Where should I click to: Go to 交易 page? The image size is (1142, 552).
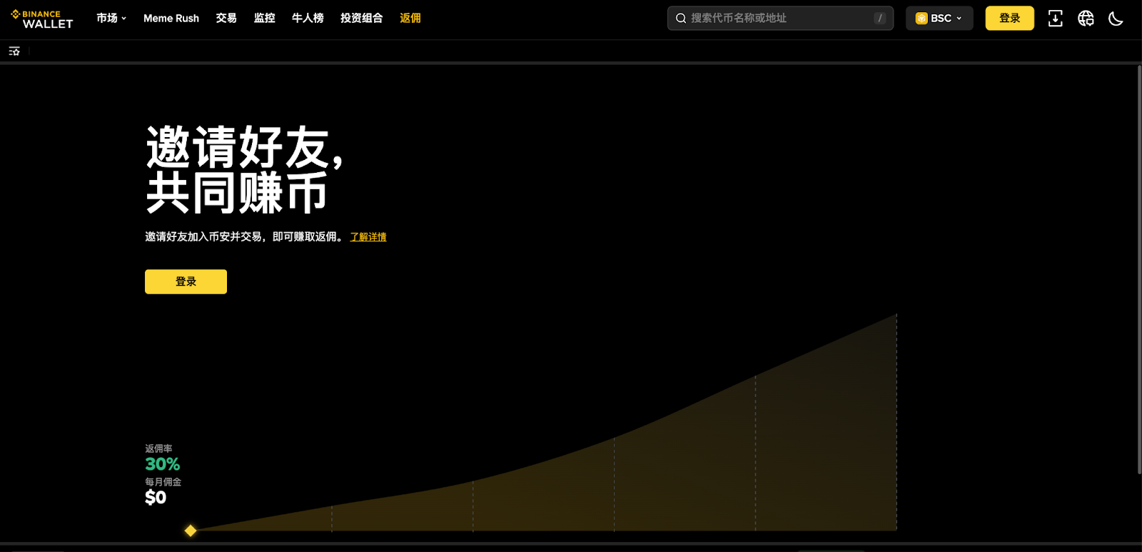[226, 19]
